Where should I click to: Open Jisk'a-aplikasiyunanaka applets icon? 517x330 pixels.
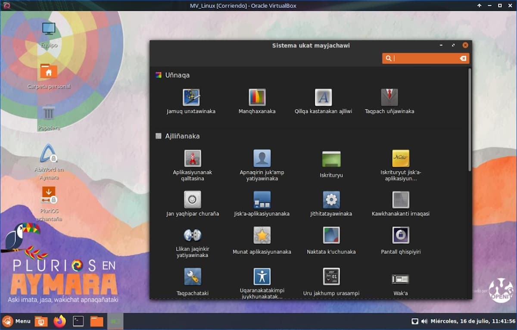(x=262, y=199)
